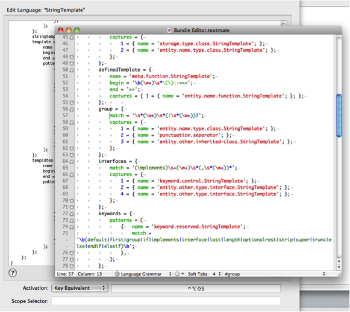Toggle fold marker at line 45
Screen dimensions: 350x312
click(x=72, y=37)
